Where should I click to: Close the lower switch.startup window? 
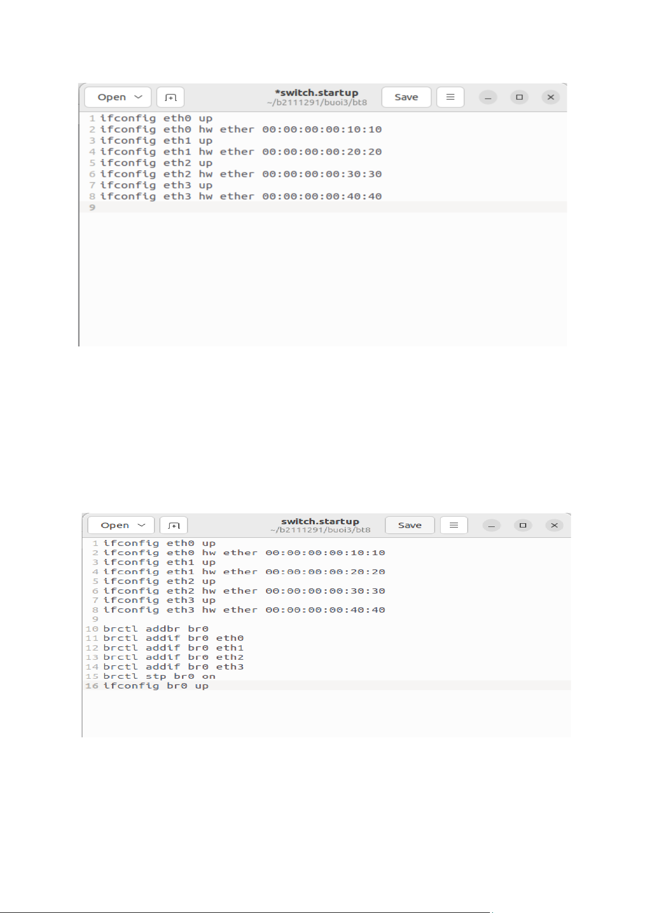click(554, 525)
